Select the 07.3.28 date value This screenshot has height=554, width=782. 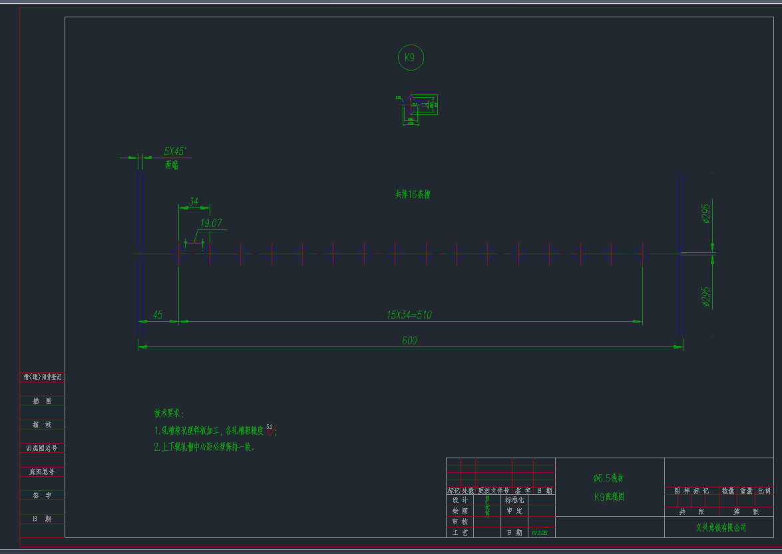pos(540,533)
